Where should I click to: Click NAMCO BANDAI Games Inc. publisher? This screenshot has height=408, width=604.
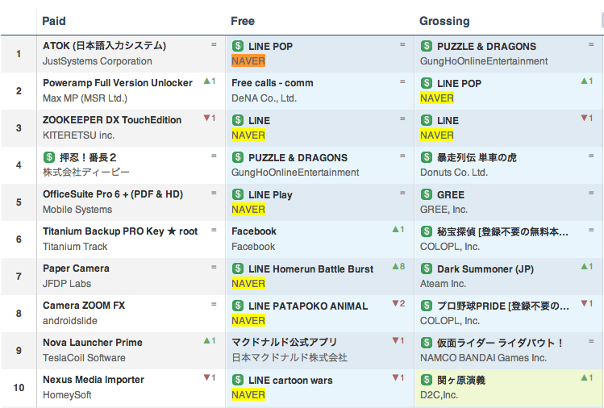coord(483,358)
